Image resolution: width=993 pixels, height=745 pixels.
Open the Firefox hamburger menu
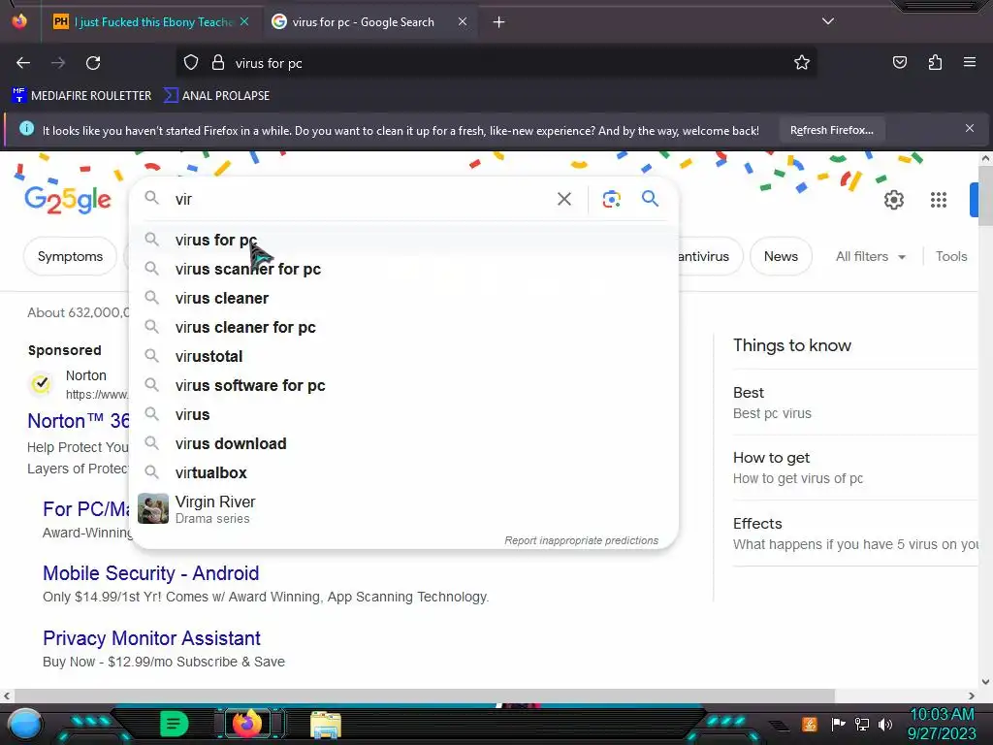970,62
